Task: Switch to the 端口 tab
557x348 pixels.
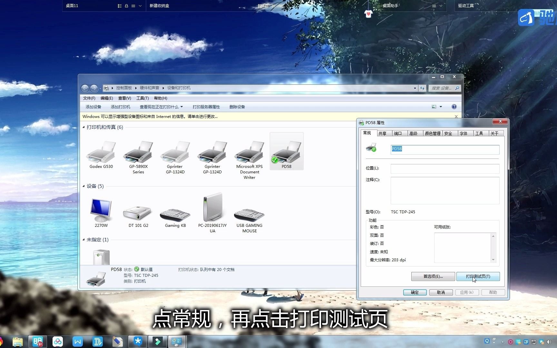Action: coord(398,133)
